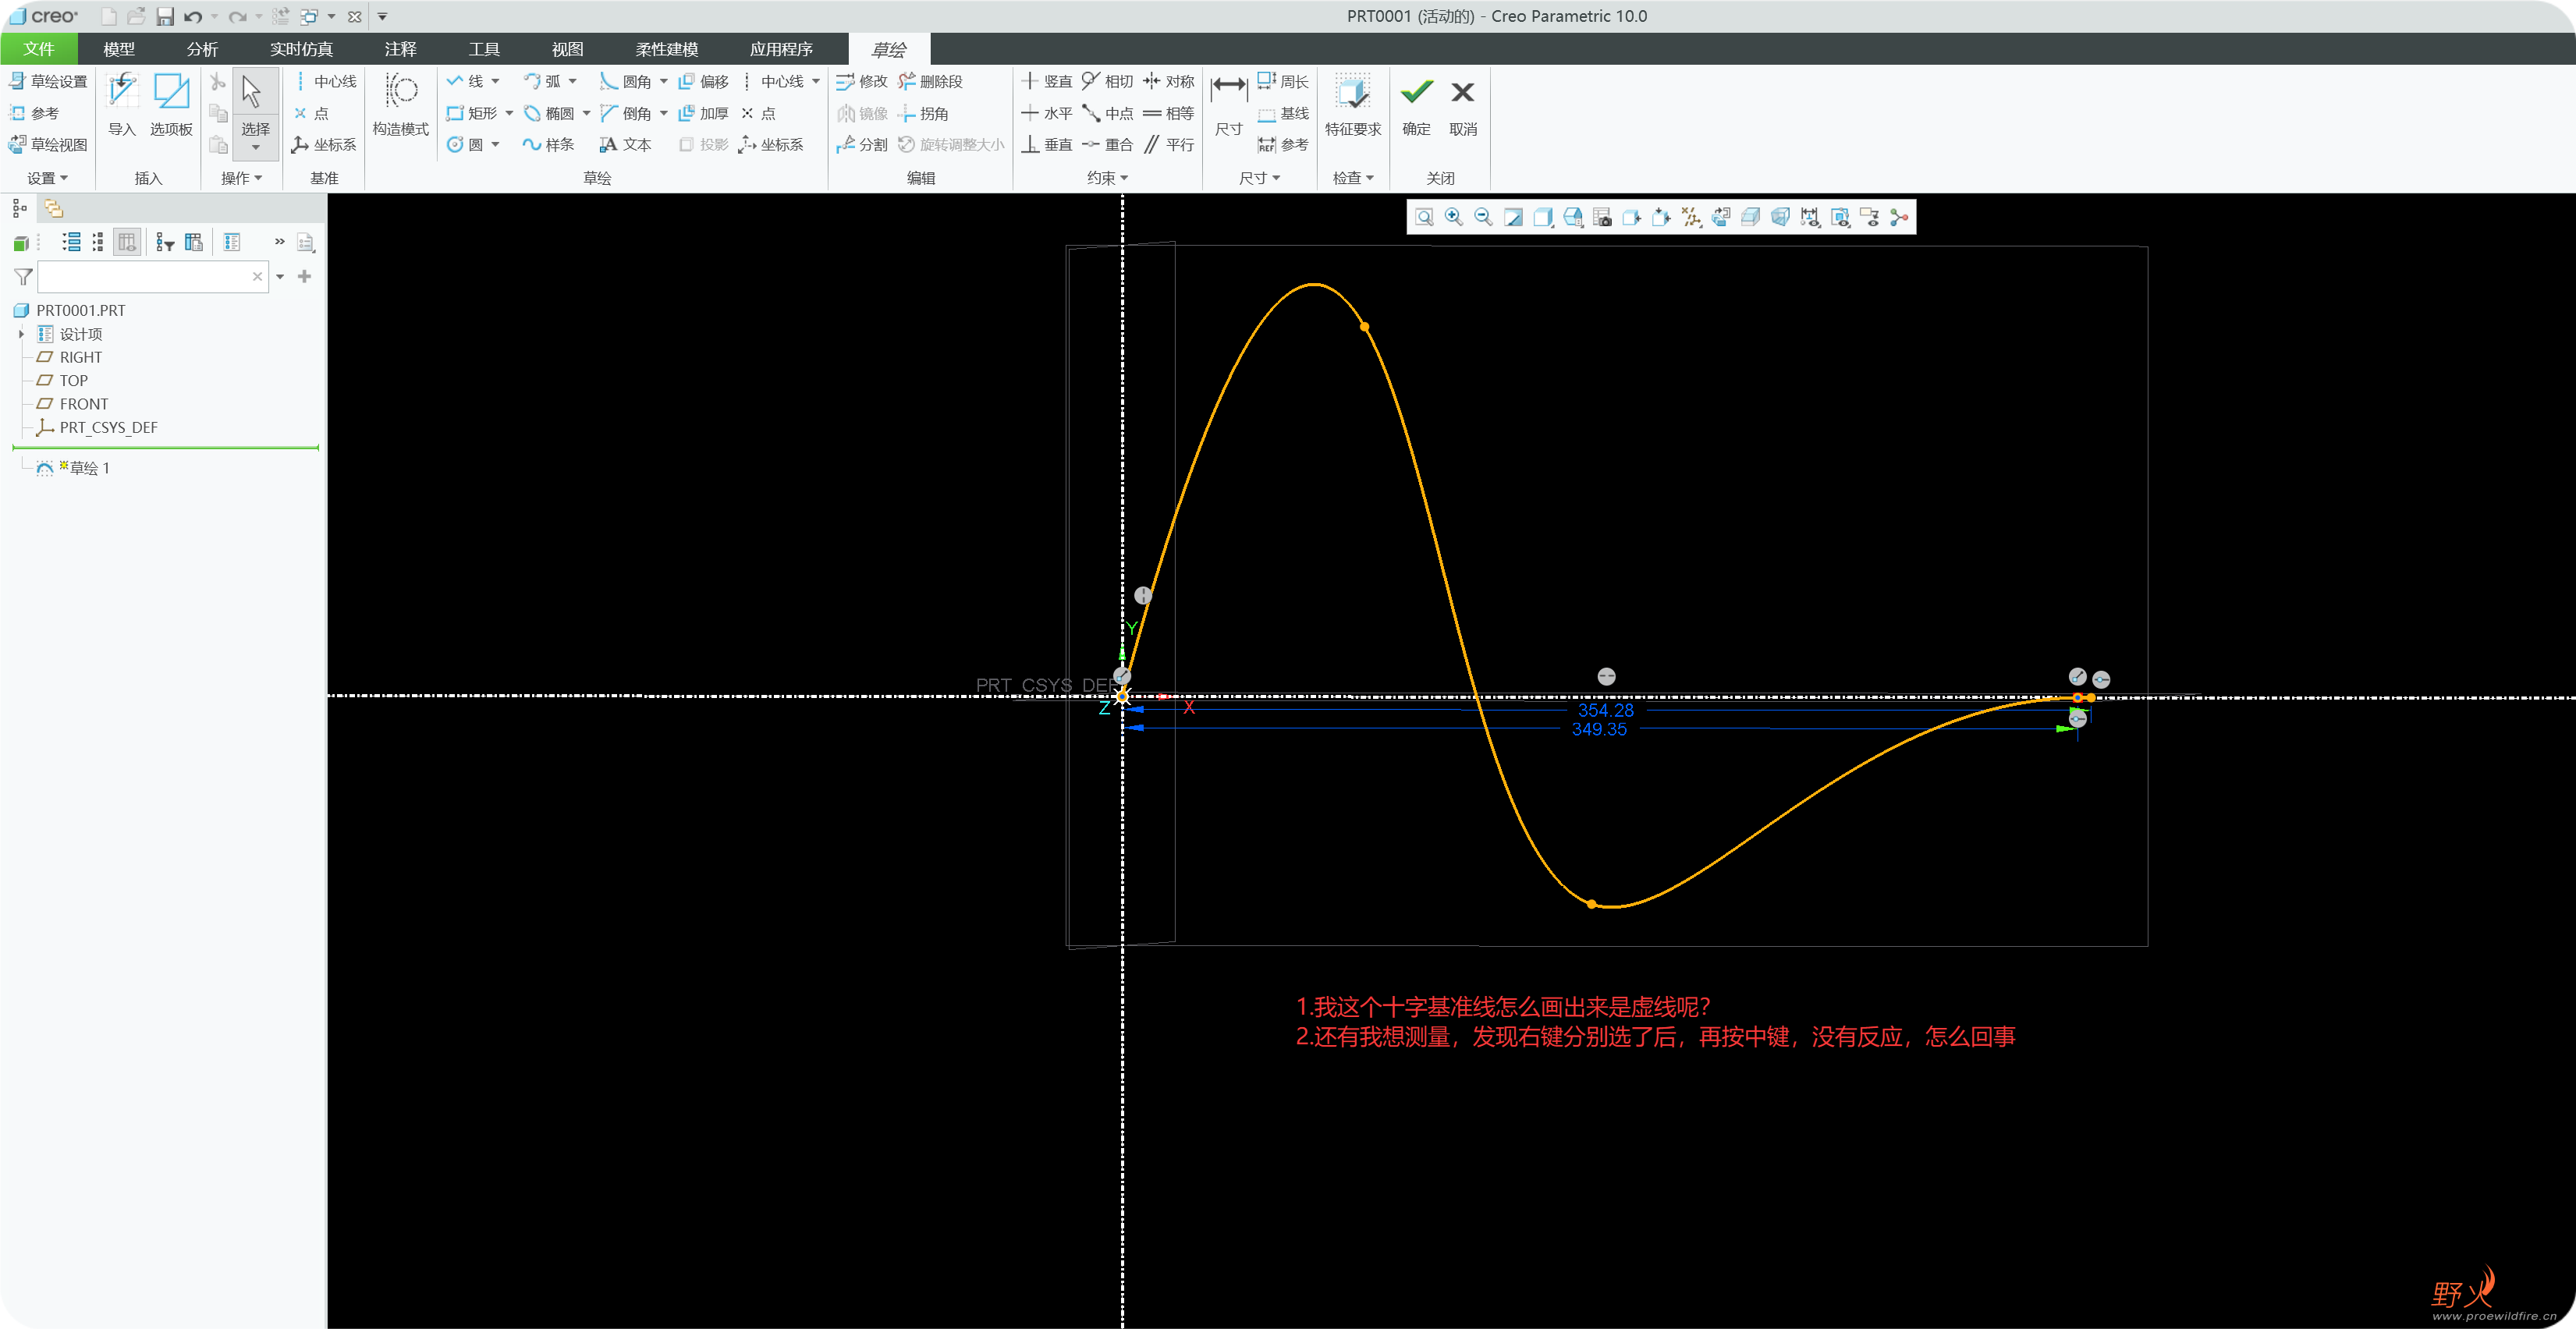Select 草绘 1 in the model tree
Screen dimensions: 2576x1329
coord(88,468)
